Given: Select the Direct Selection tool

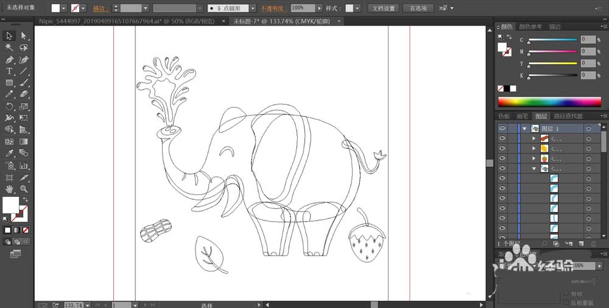Looking at the screenshot, I should 24,36.
